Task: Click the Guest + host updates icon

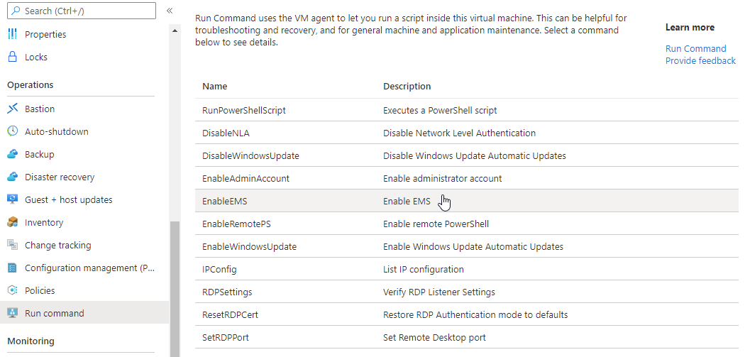Action: click(12, 199)
